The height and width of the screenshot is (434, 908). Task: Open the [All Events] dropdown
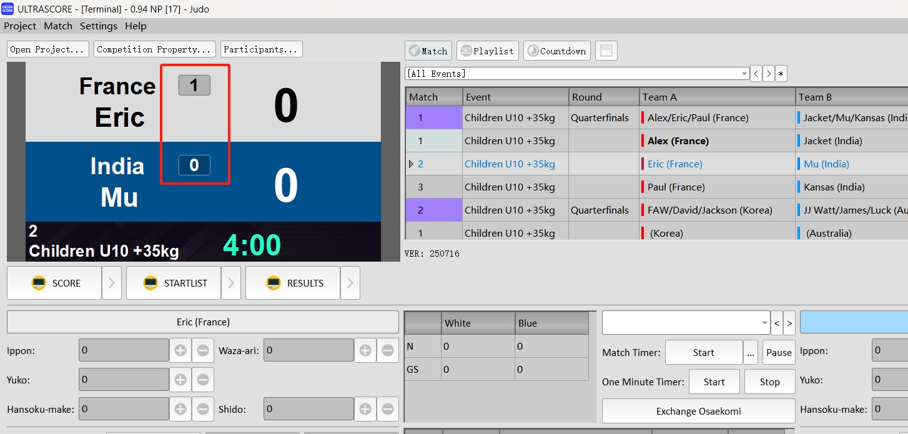[x=577, y=74]
